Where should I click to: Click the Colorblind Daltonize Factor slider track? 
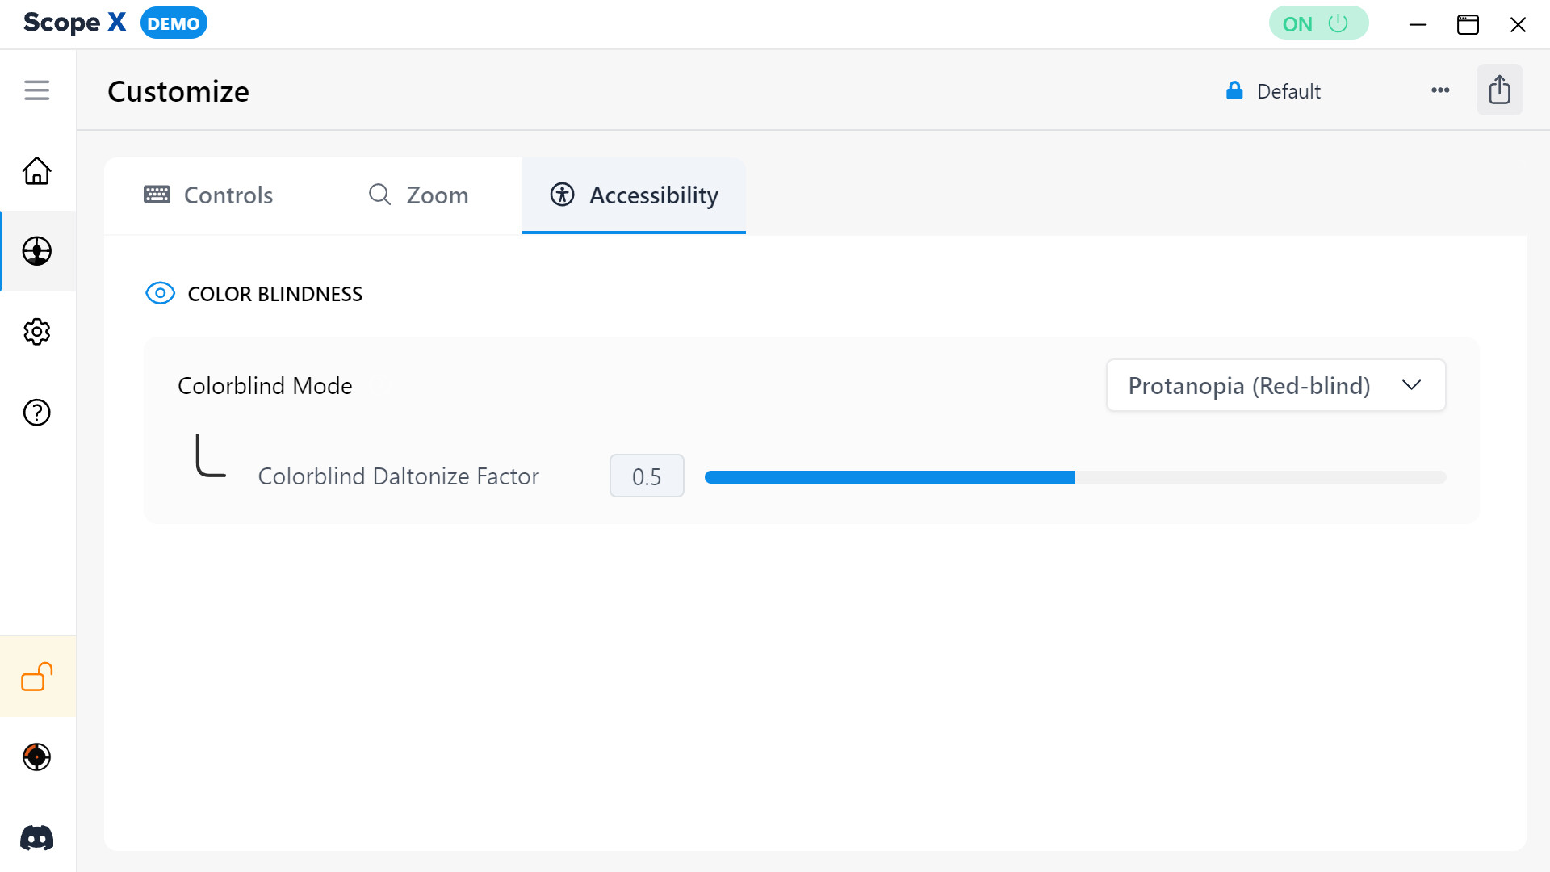1075,477
